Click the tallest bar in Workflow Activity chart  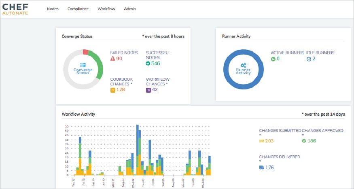138,150
